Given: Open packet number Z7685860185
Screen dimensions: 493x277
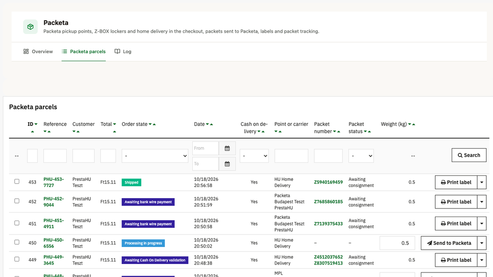Looking at the screenshot, I should (328, 202).
